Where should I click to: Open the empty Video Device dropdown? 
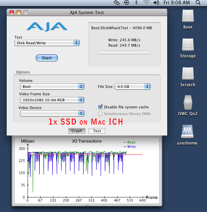[x=52, y=113]
